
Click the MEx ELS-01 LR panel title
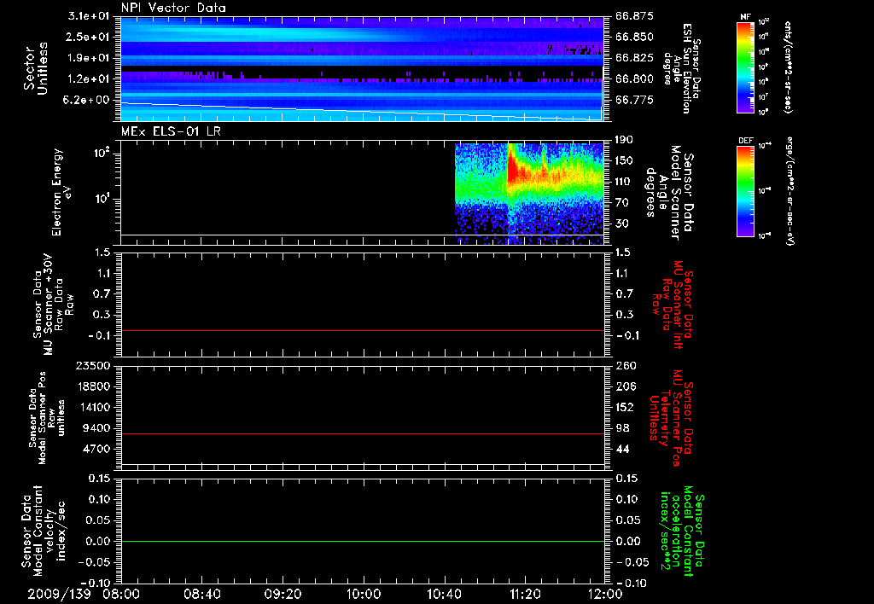(171, 132)
